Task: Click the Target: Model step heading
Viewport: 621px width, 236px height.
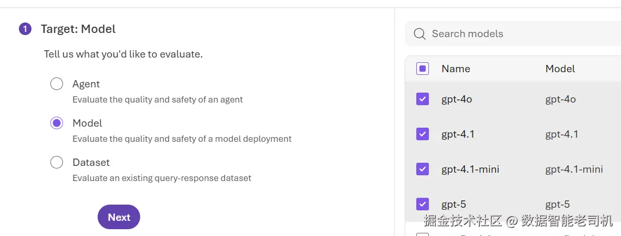Action: (x=78, y=29)
